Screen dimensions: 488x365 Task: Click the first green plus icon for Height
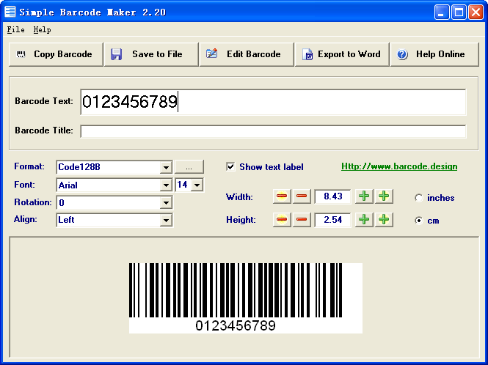coord(364,220)
